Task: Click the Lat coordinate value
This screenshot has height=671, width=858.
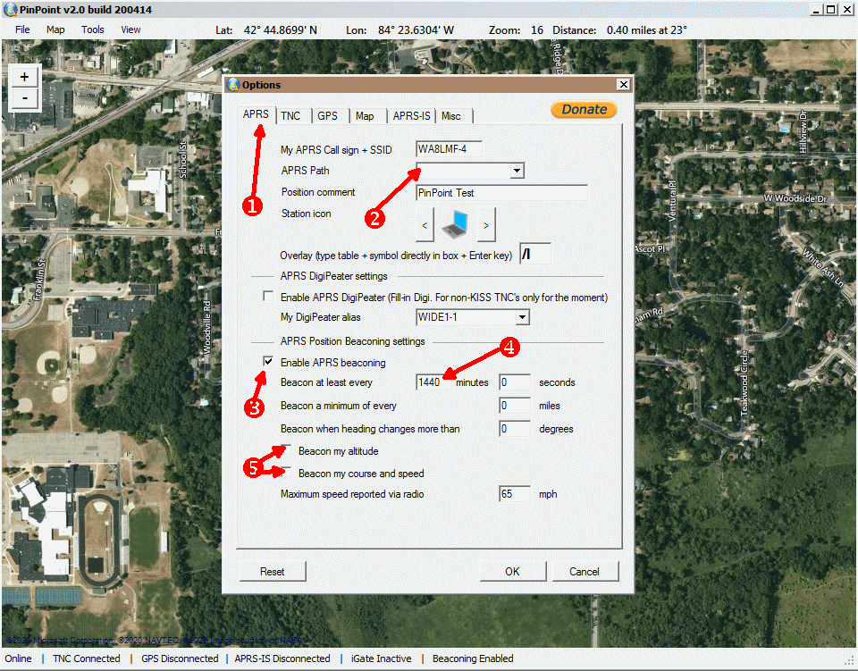Action: coord(280,30)
